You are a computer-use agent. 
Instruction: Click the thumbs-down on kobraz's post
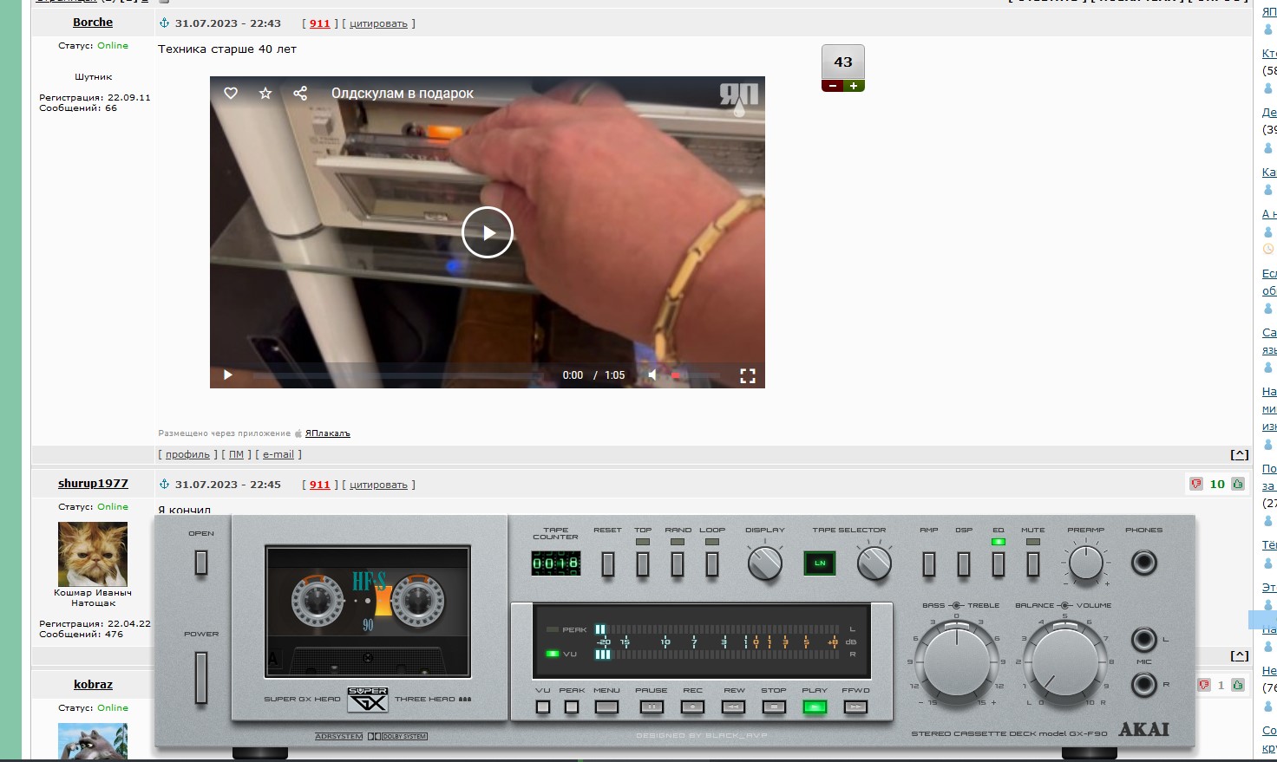tap(1203, 685)
